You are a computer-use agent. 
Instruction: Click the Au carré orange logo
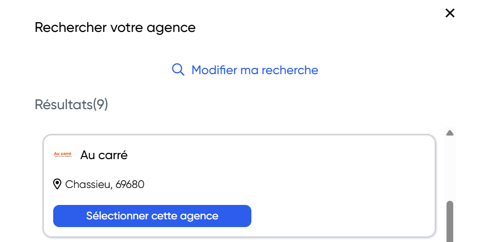(62, 154)
